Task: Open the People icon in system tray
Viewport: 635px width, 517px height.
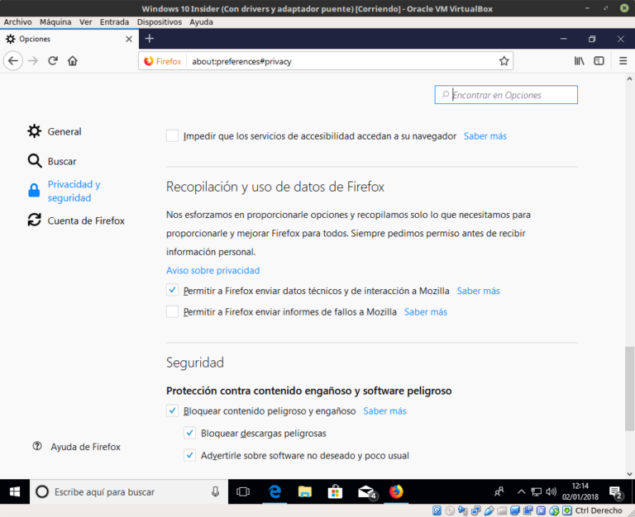Action: [499, 492]
